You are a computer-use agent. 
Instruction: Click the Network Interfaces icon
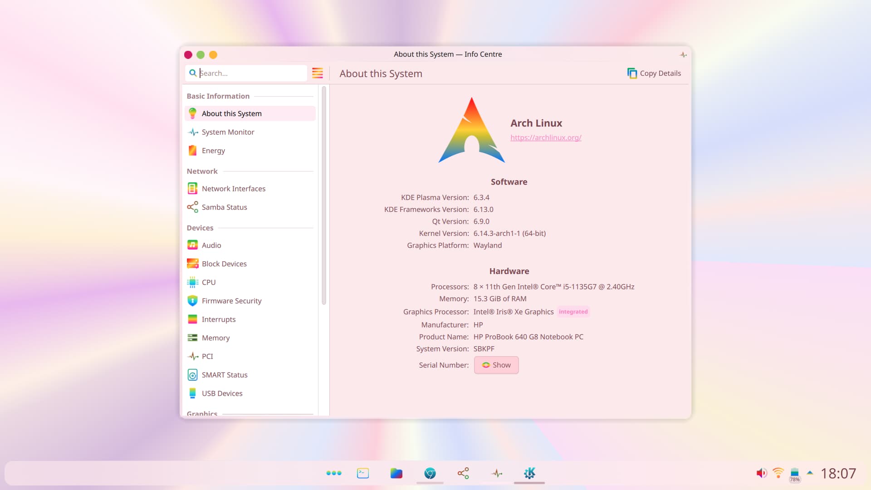[192, 188]
